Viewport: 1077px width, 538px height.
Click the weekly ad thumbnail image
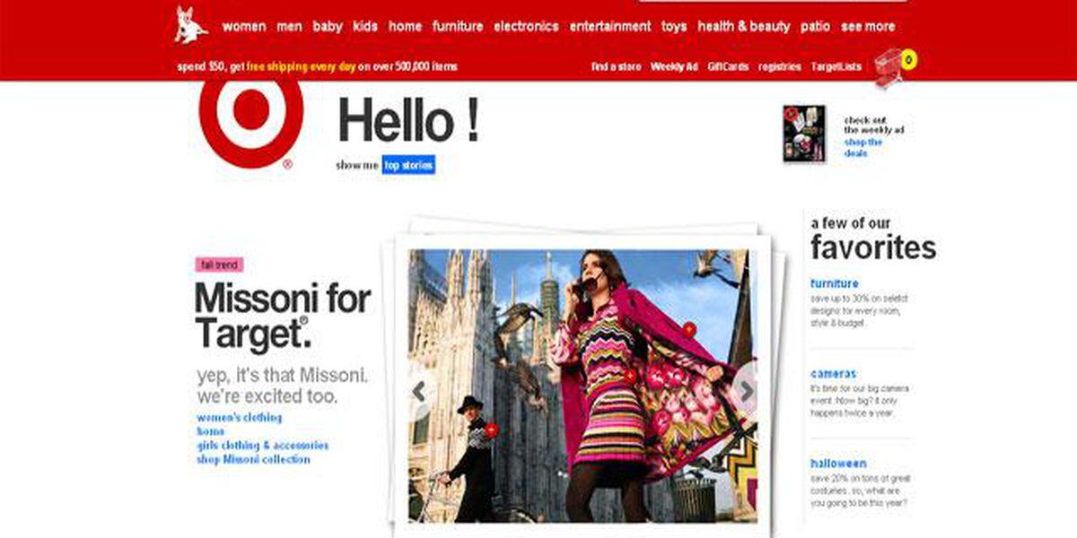(x=803, y=134)
